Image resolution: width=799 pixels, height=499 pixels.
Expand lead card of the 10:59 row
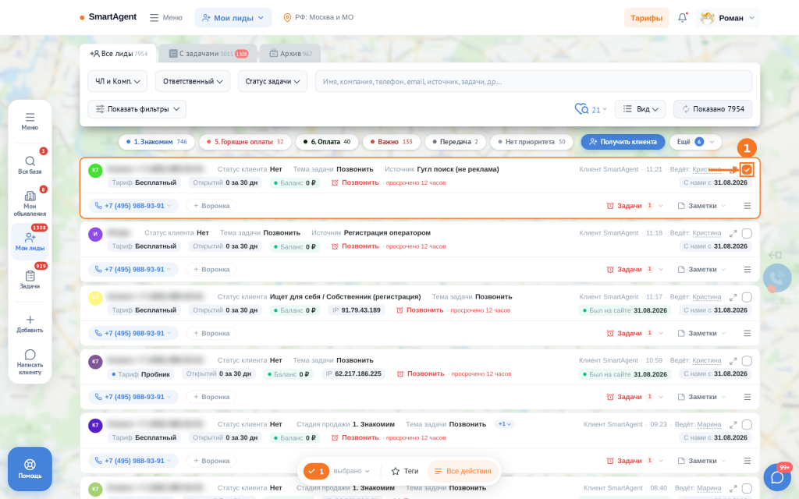[x=733, y=360]
